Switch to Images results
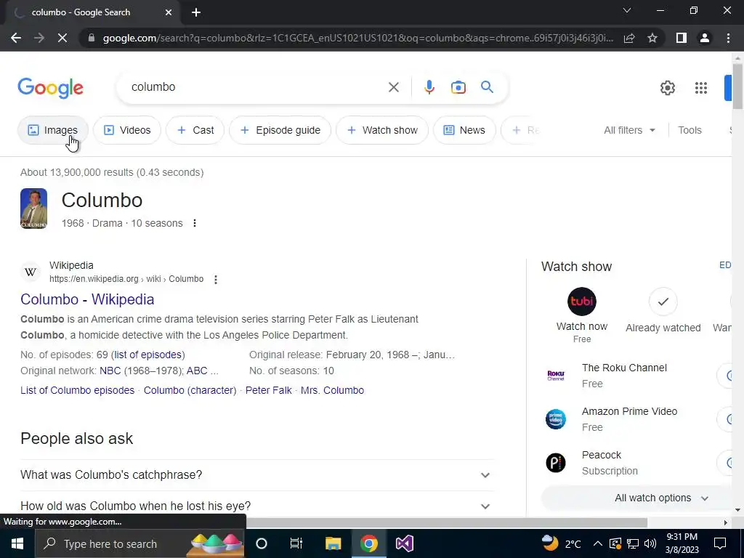 tap(52, 130)
